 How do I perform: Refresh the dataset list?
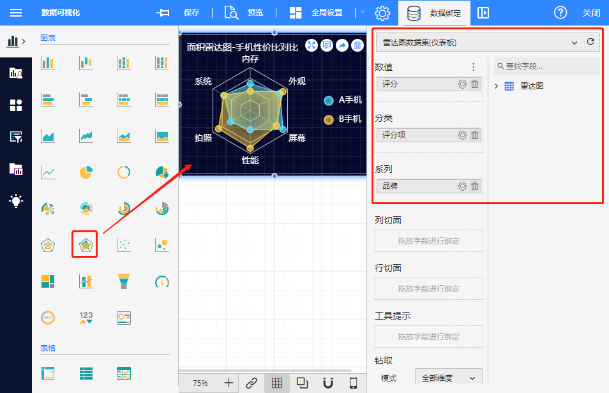pyautogui.click(x=590, y=42)
